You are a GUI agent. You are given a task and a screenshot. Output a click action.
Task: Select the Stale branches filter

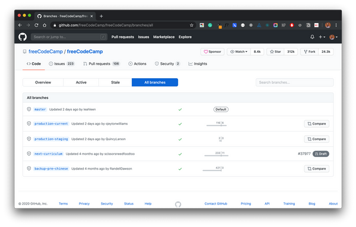tap(115, 82)
